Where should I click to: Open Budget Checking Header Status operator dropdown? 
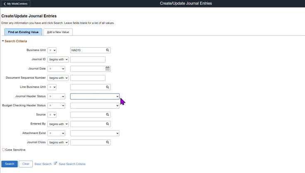coord(56,106)
